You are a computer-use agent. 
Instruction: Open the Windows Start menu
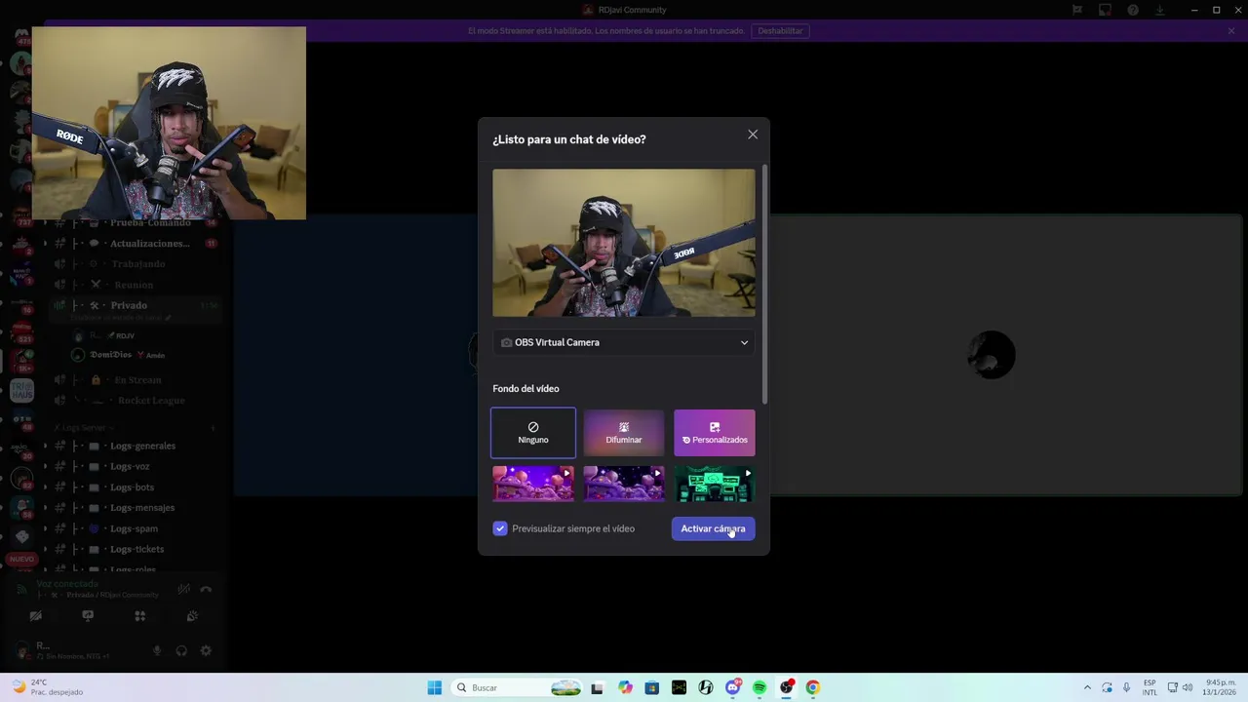pos(434,687)
